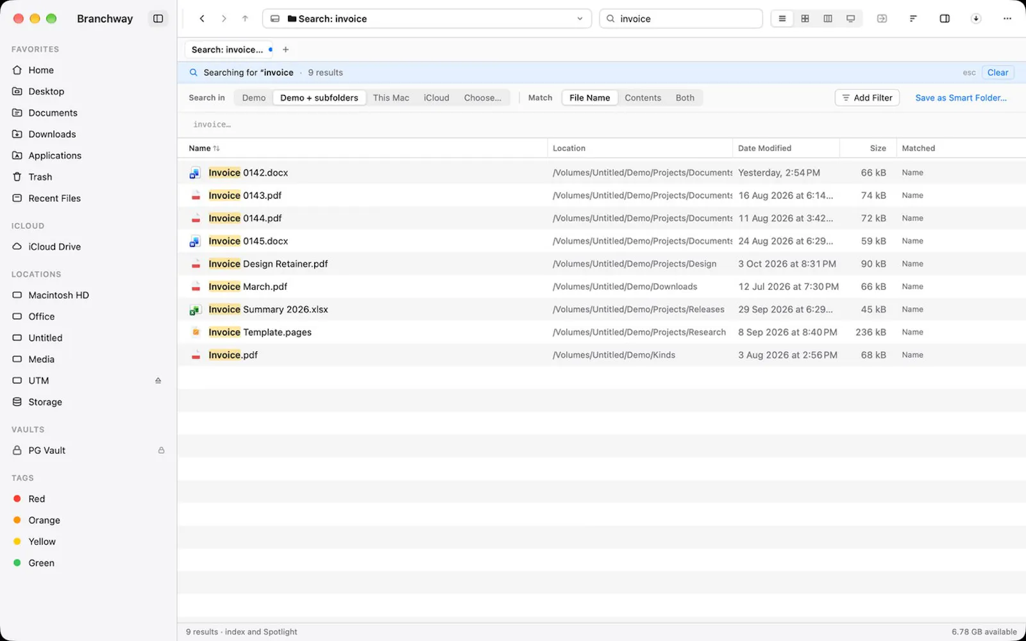Open the Choose... scope picker
Image resolution: width=1026 pixels, height=641 pixels.
click(482, 97)
